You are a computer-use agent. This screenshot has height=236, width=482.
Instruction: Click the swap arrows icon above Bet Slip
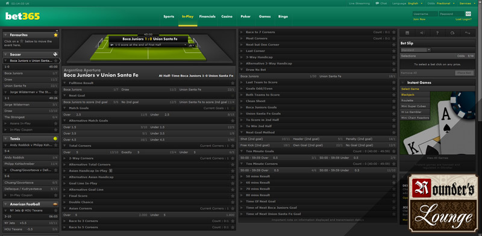(x=468, y=33)
